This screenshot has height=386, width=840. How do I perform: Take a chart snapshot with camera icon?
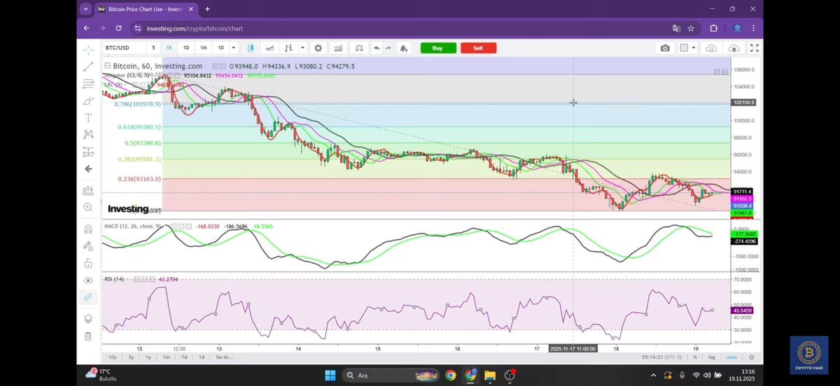pos(665,48)
